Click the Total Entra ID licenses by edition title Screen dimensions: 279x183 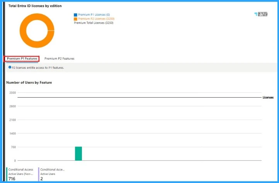tap(35, 6)
